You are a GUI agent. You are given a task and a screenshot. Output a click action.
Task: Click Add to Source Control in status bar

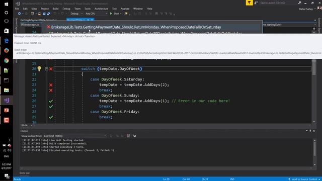pos(304,179)
